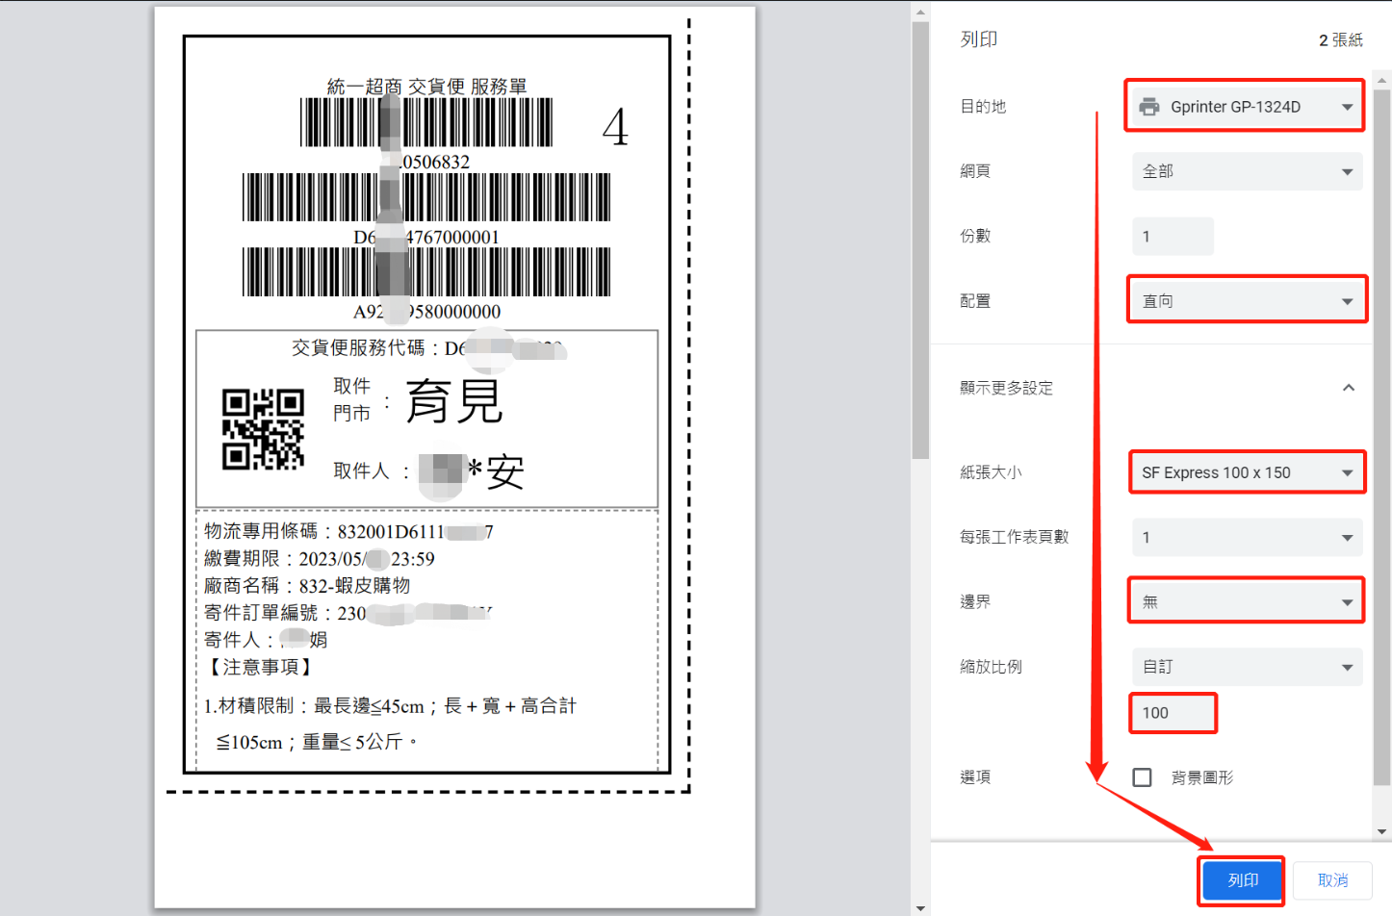This screenshot has width=1392, height=916.
Task: Click the large number 4 on label
Action: tap(615, 127)
